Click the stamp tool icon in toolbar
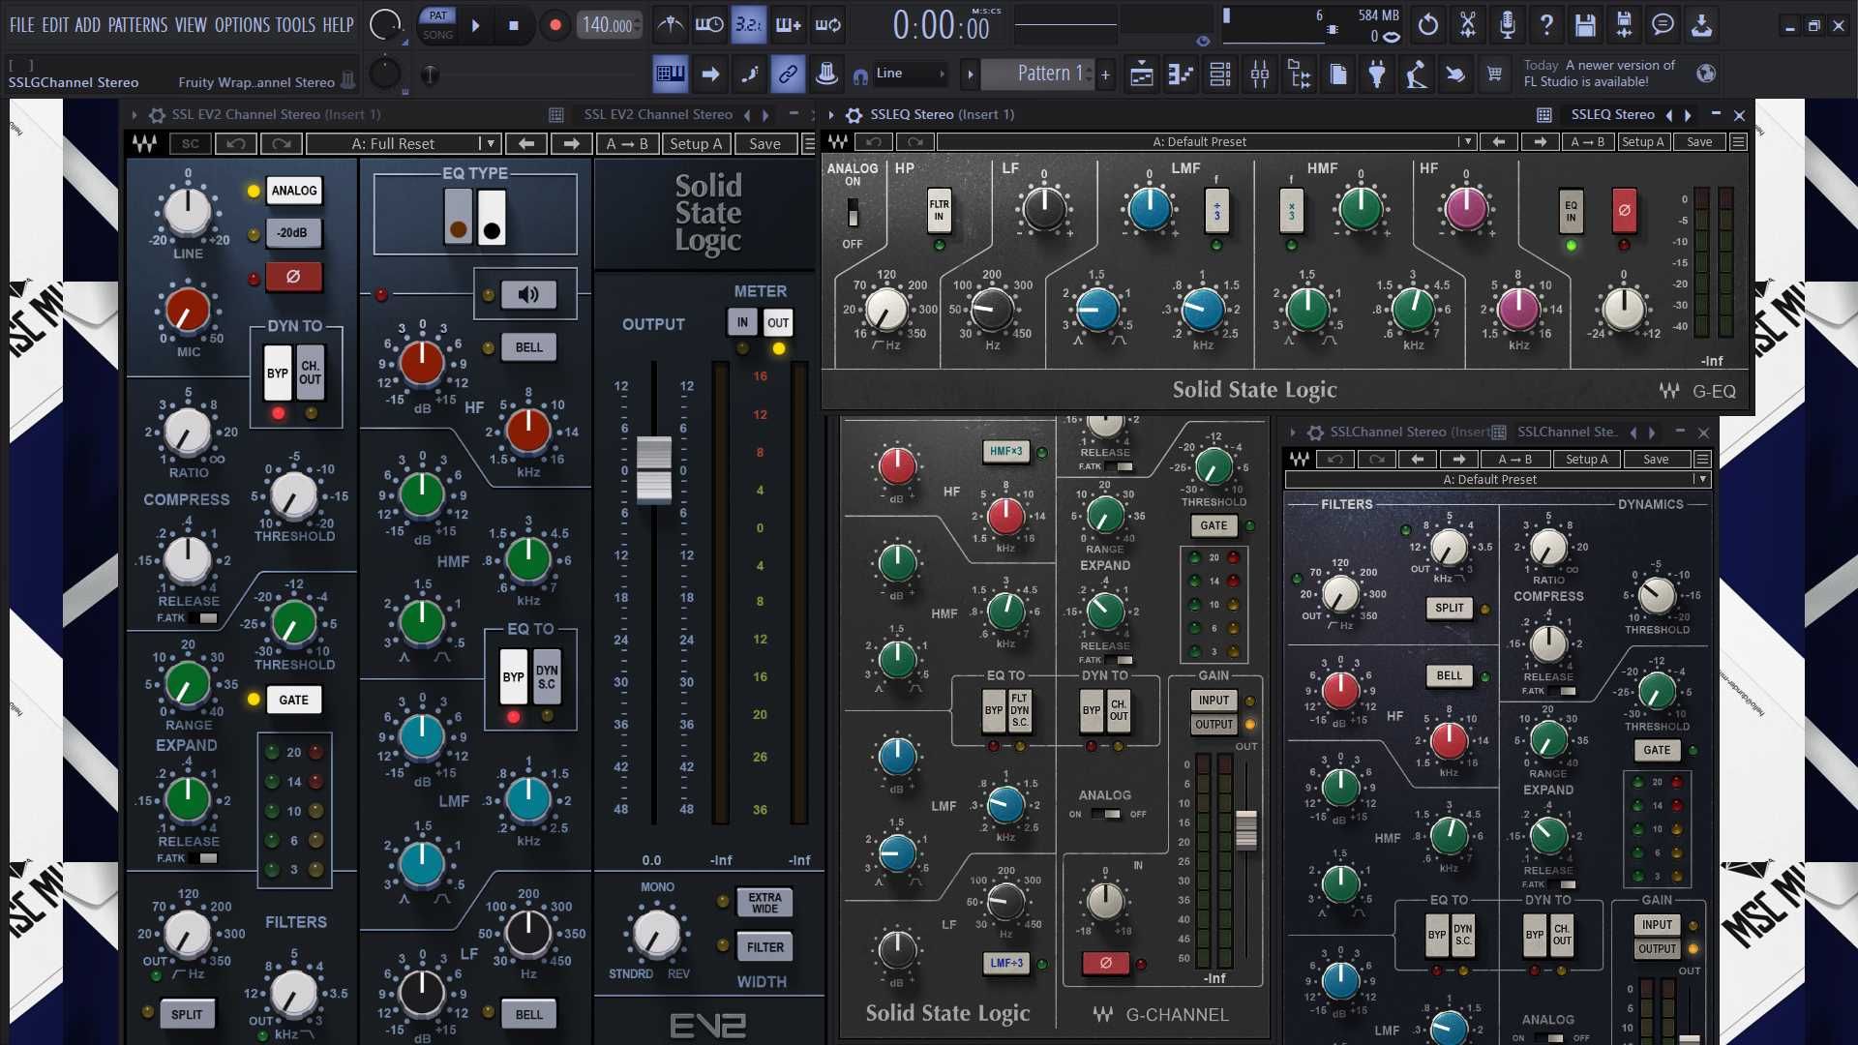This screenshot has width=1858, height=1045. pyautogui.click(x=827, y=74)
